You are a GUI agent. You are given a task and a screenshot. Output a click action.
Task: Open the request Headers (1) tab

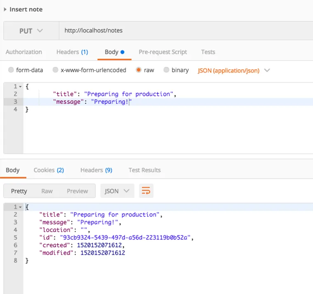[72, 52]
